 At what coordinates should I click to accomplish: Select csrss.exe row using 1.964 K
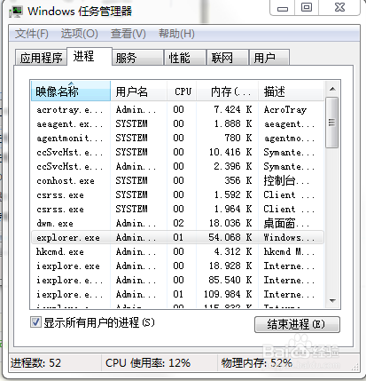[x=177, y=210]
